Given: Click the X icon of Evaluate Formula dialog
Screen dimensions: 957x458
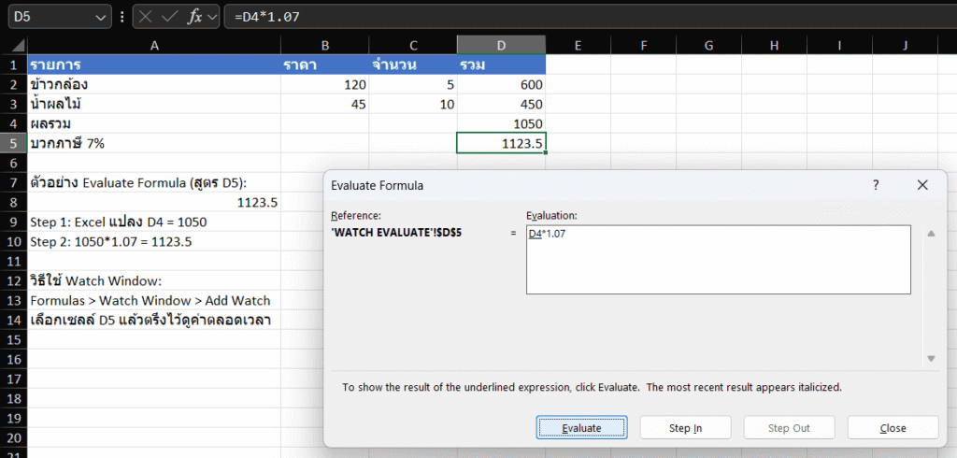Looking at the screenshot, I should pyautogui.click(x=922, y=185).
